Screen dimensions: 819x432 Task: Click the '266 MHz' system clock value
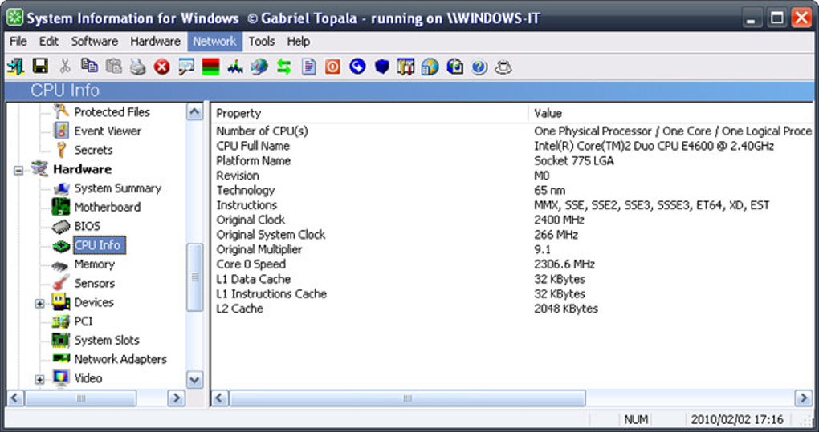click(556, 235)
